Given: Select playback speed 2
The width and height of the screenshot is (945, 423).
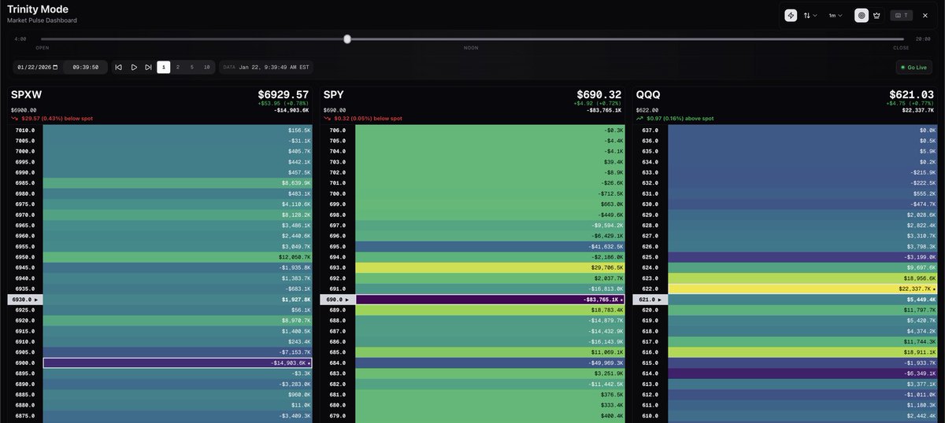Looking at the screenshot, I should (178, 68).
